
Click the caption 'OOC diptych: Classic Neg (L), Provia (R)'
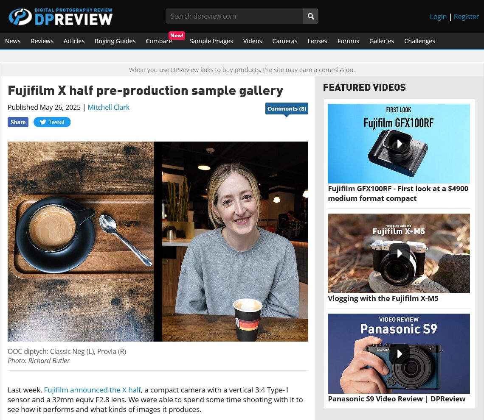click(67, 351)
